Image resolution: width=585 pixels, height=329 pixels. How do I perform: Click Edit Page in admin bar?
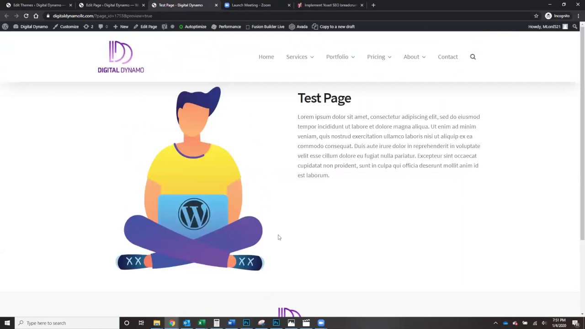pyautogui.click(x=145, y=27)
